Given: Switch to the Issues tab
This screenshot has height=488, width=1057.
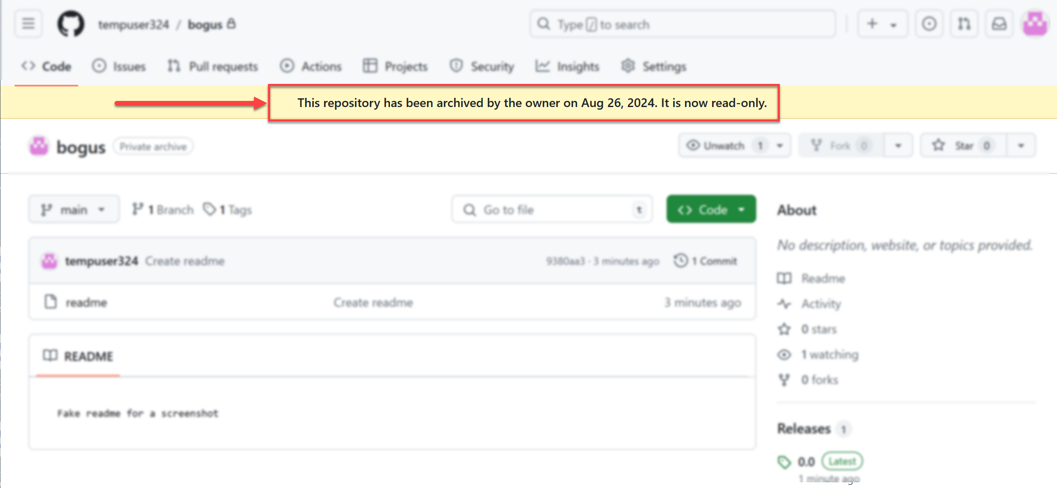Looking at the screenshot, I should click(119, 66).
